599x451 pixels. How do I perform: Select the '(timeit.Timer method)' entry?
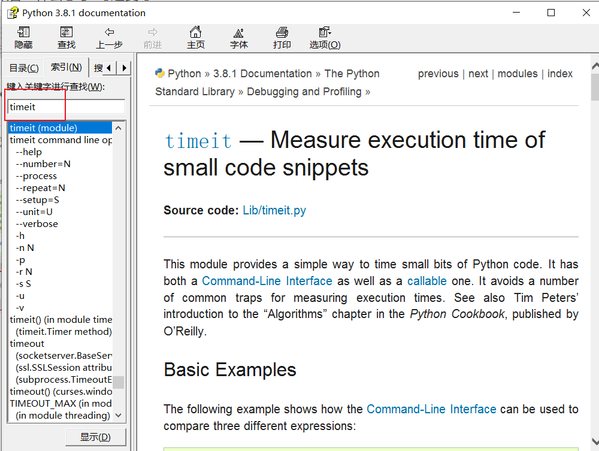[x=64, y=331]
